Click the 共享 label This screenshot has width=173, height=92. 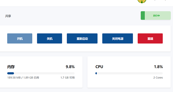coord(8,16)
